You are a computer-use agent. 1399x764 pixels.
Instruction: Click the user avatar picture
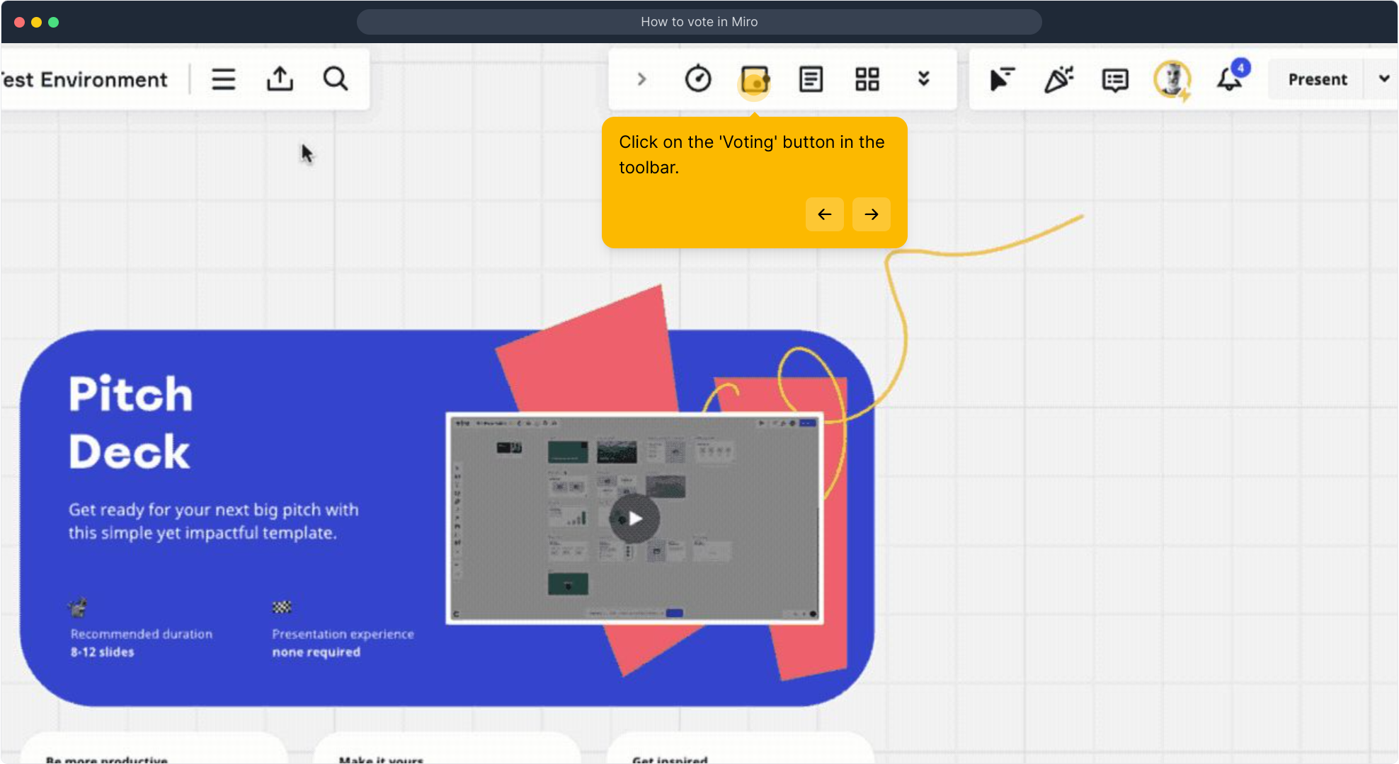pyautogui.click(x=1172, y=79)
